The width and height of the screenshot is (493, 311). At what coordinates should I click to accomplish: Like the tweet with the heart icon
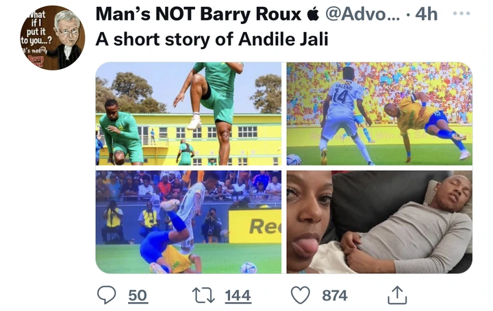[301, 295]
